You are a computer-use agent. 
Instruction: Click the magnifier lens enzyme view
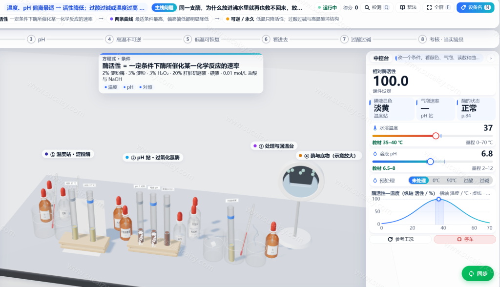click(301, 181)
